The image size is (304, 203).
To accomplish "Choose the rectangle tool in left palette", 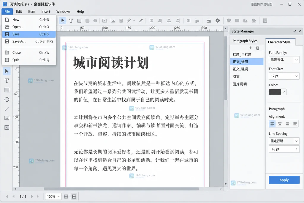I will pyautogui.click(x=7, y=90).
